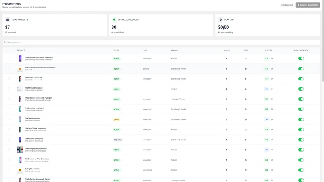This screenshot has width=324, height=182.
Task: Click Selling Plans Ski Wax thumbnail
Action: click(20, 170)
